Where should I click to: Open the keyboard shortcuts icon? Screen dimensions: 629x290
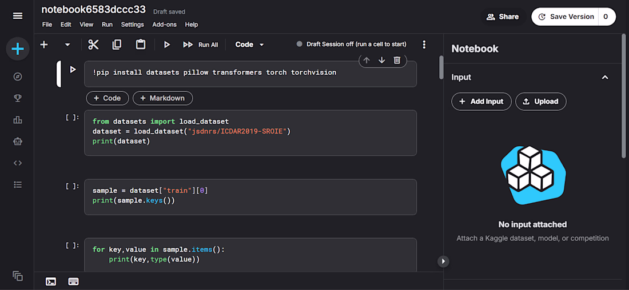[73, 281]
